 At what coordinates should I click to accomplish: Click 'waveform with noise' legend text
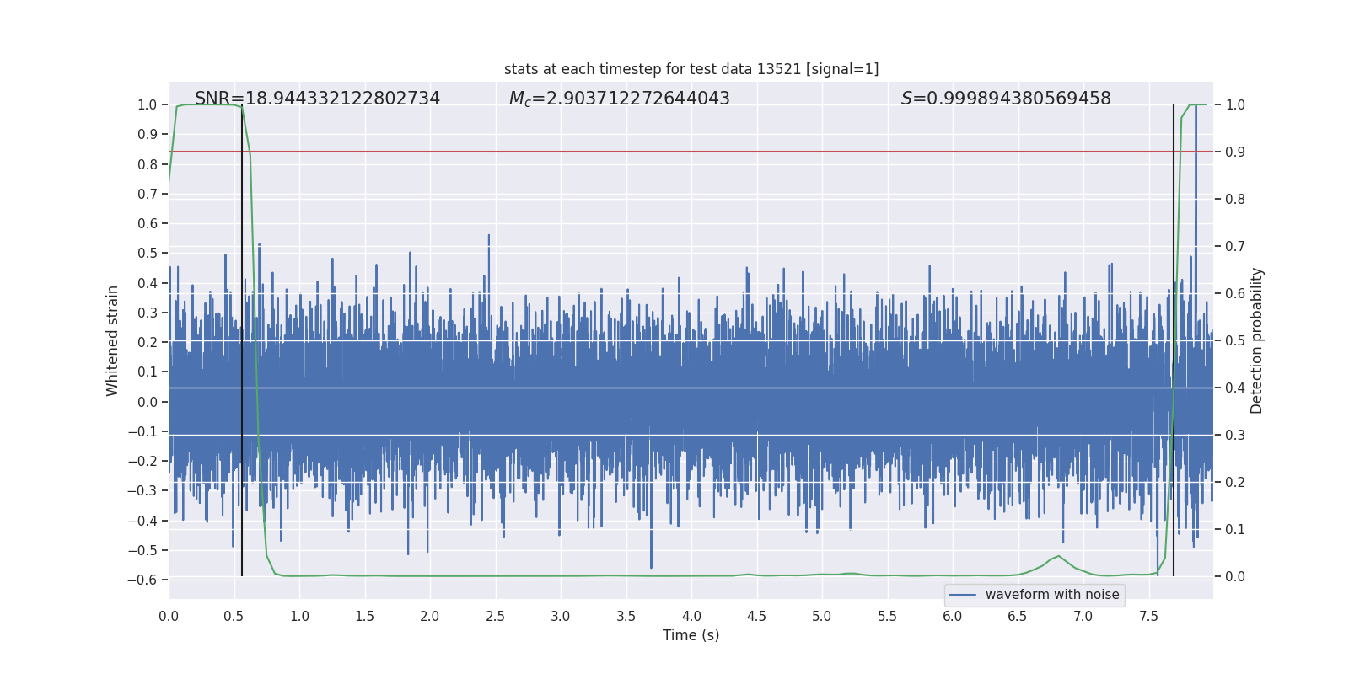coord(1051,595)
